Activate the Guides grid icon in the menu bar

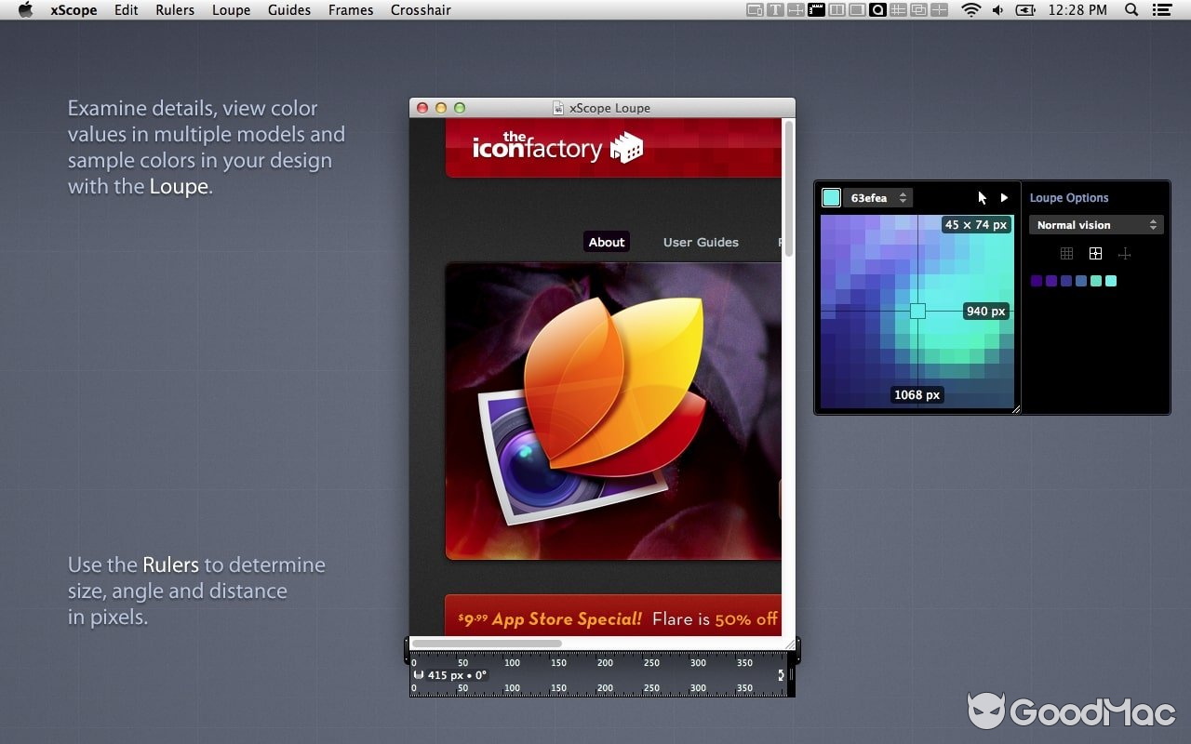click(899, 10)
